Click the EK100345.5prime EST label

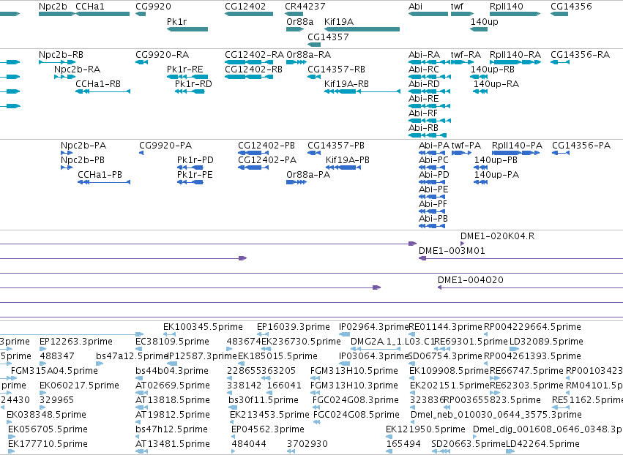point(203,327)
